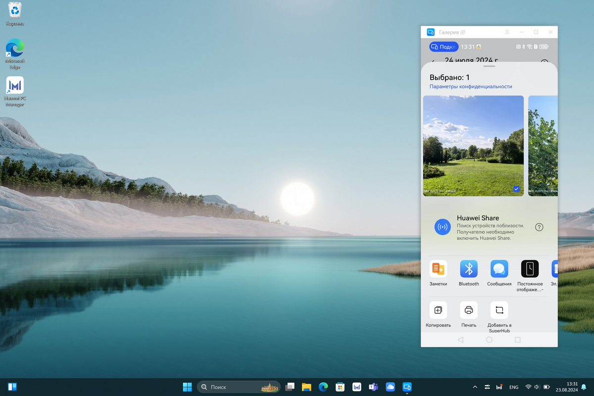This screenshot has width=594, height=396.
Task: Share the photo through Сообщения
Action: point(499,269)
